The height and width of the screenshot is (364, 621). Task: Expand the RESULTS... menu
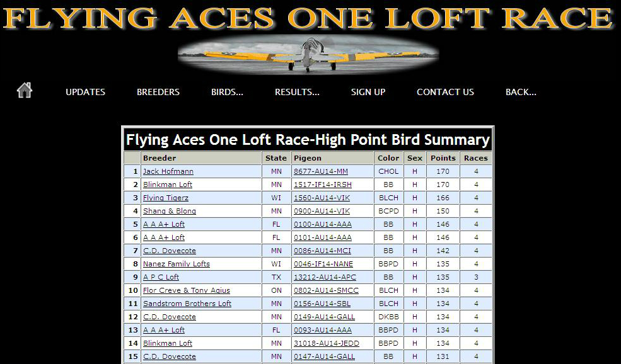coord(297,92)
